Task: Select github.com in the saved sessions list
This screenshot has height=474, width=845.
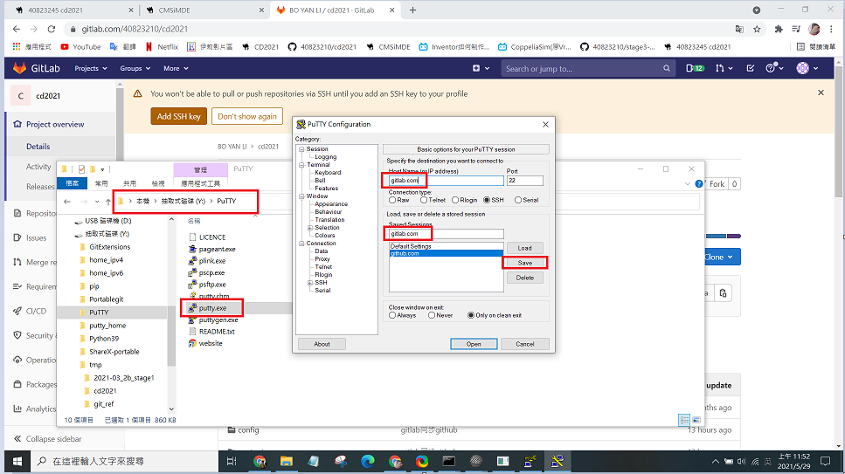Action: [446, 253]
